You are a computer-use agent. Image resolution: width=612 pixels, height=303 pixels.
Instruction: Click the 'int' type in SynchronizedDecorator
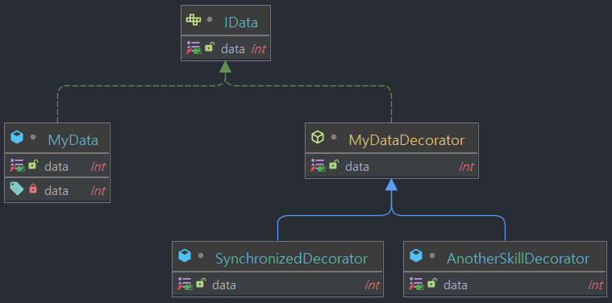point(372,285)
